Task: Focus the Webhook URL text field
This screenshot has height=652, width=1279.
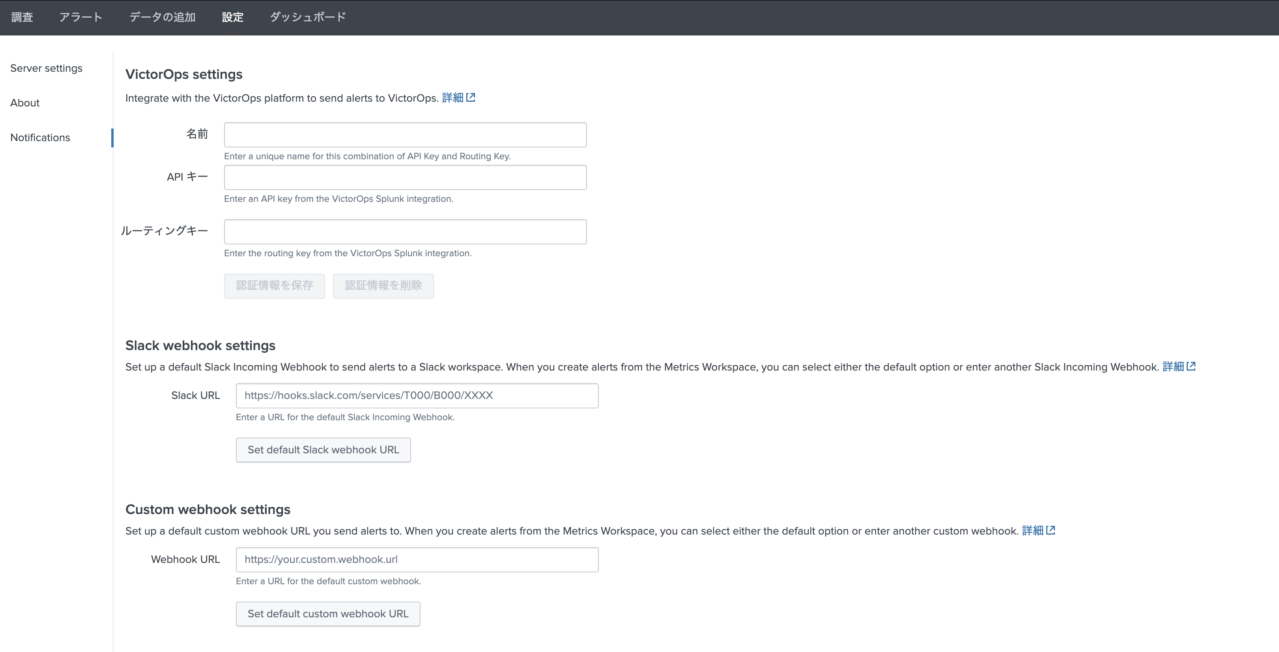Action: click(x=417, y=560)
